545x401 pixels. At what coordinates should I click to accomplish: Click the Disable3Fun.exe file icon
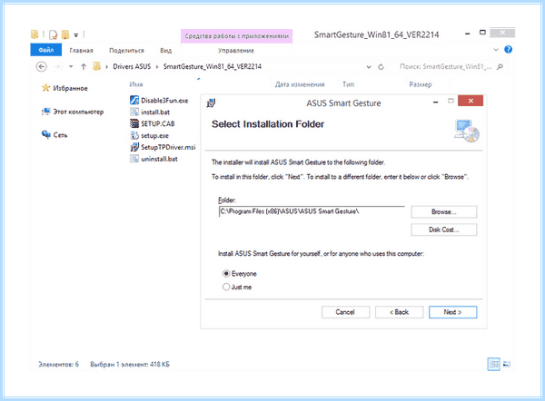(134, 101)
